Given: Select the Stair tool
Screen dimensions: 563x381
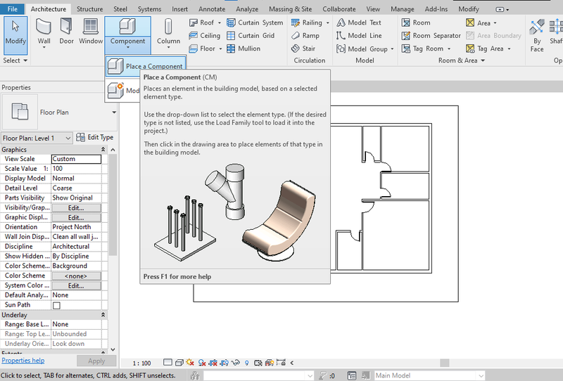Looking at the screenshot, I should pos(303,49).
